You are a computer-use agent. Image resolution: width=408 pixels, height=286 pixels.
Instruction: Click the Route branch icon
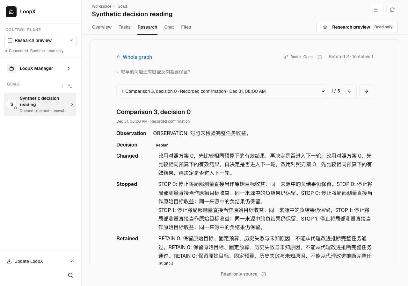286,57
